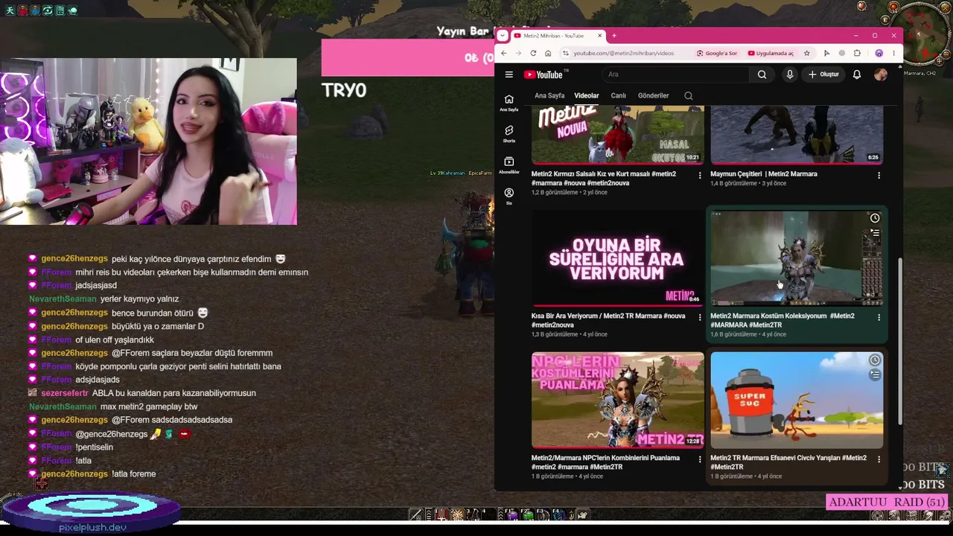The width and height of the screenshot is (953, 536).
Task: Play the Oyuna Bir Süreliğine Ara Veriyorum thumbnail
Action: 617,258
